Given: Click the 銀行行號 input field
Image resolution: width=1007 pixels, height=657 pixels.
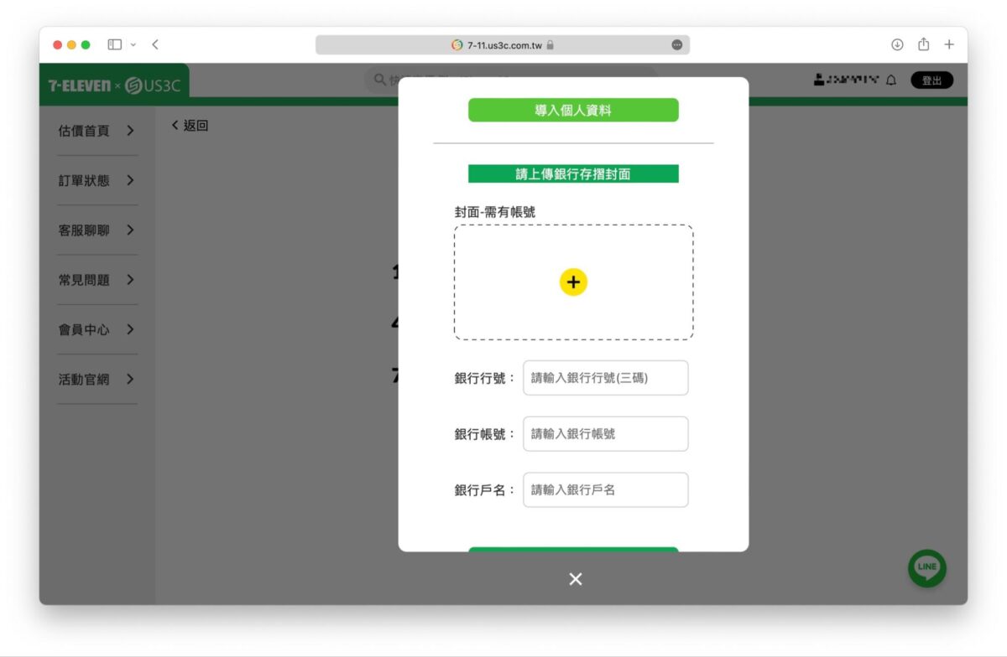Looking at the screenshot, I should coord(606,378).
